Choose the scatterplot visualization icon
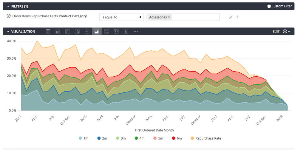298x150 pixels. 77,31
